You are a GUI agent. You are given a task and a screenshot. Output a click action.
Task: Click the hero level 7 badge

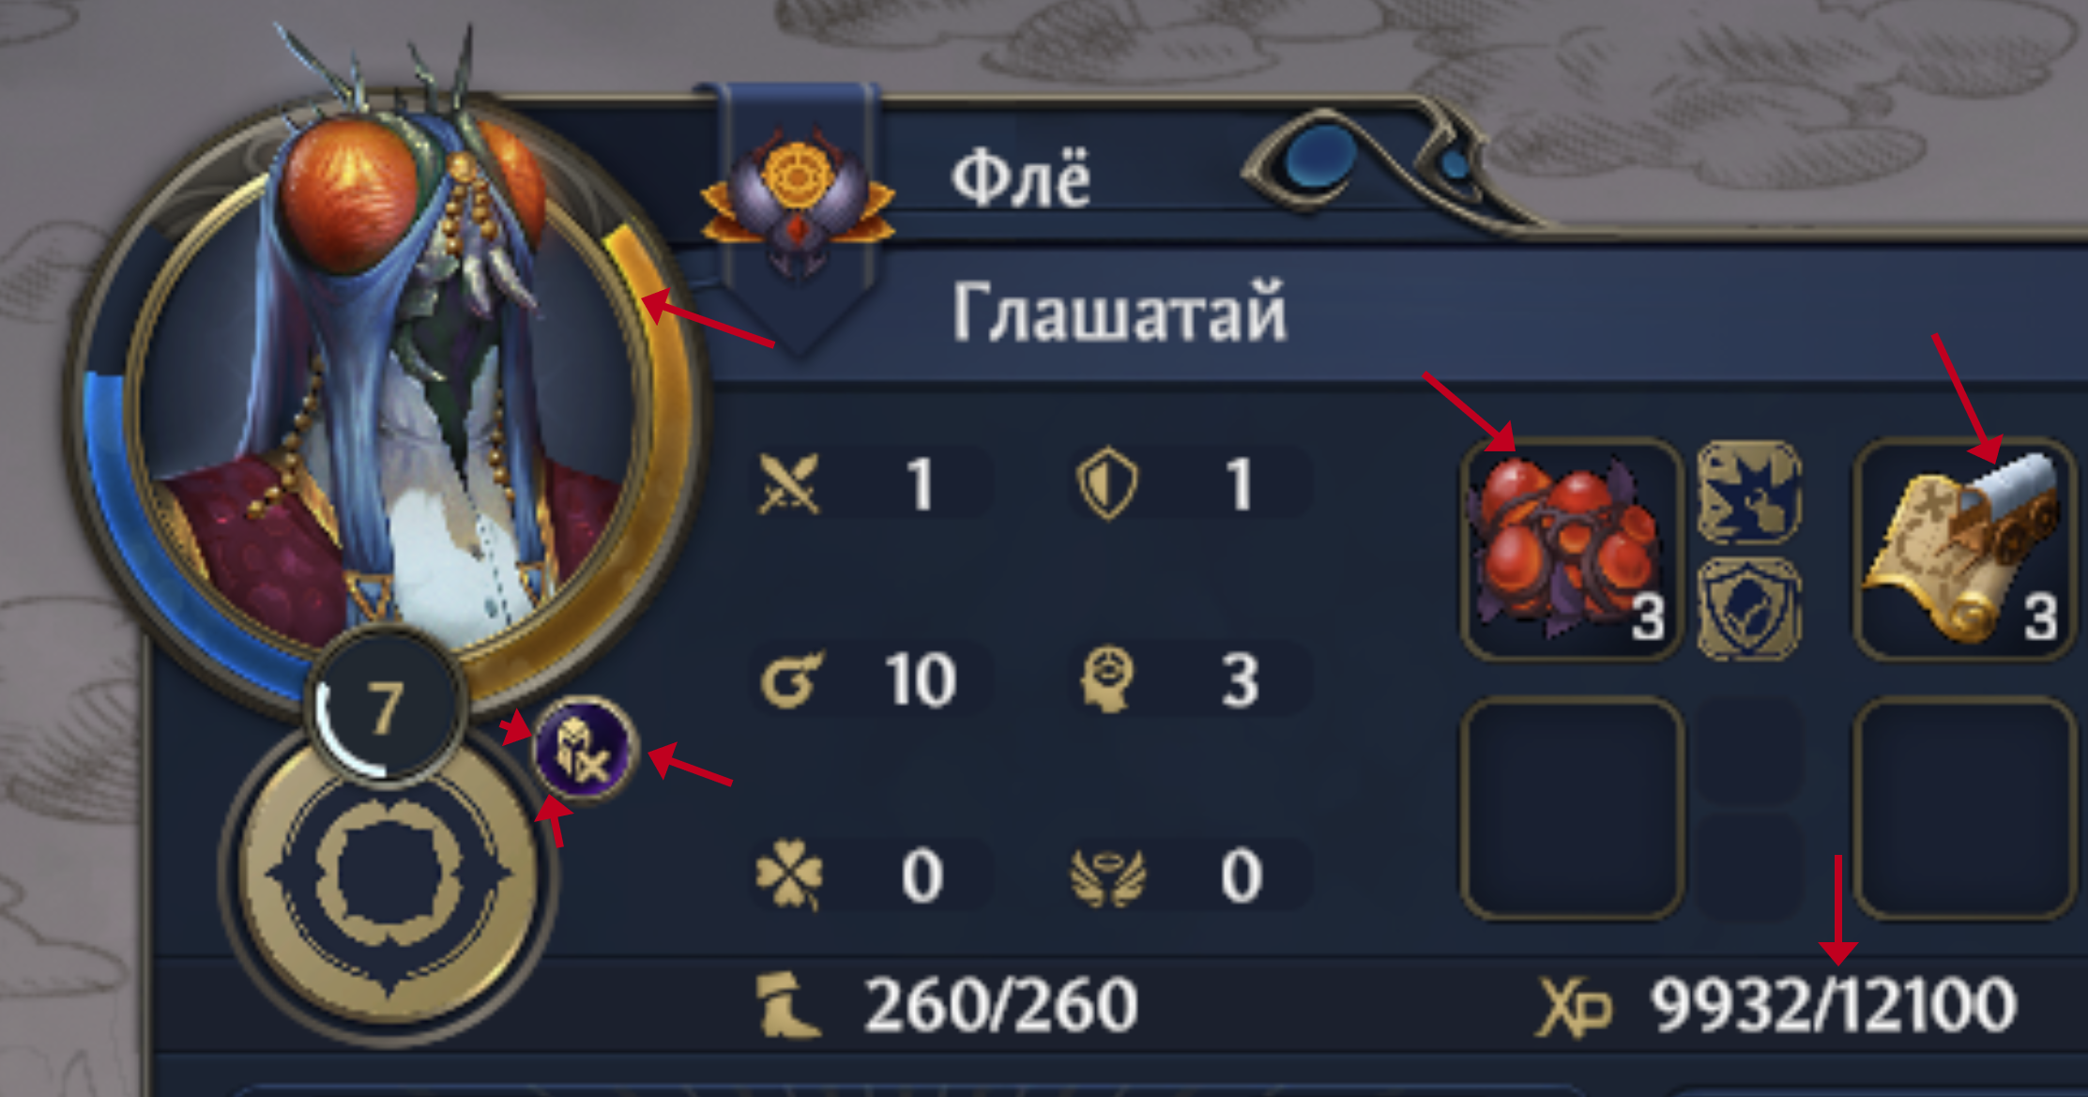click(385, 706)
